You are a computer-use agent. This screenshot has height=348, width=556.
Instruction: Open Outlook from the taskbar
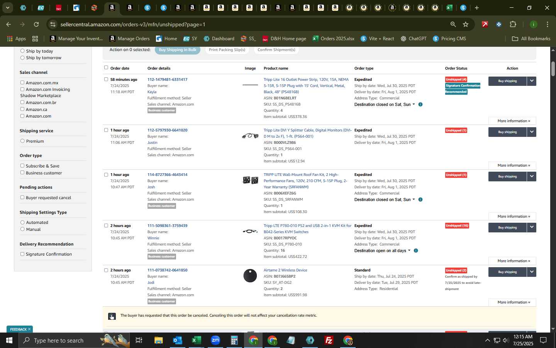[x=177, y=340]
